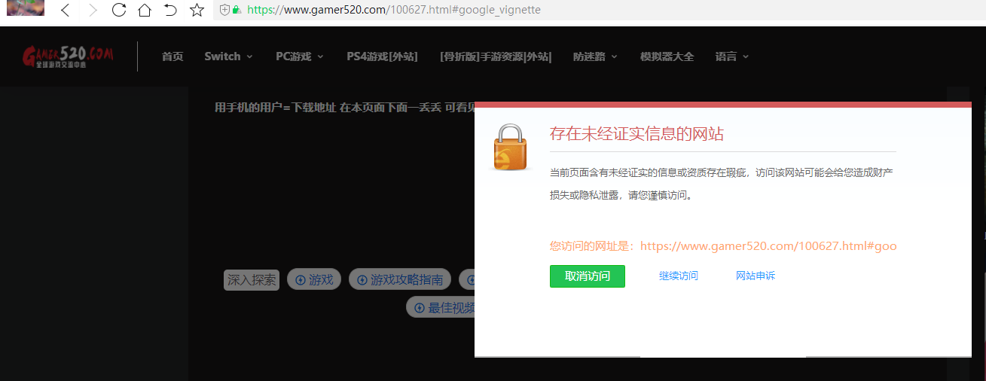
Task: Click the shield security icon in address bar
Action: click(224, 11)
